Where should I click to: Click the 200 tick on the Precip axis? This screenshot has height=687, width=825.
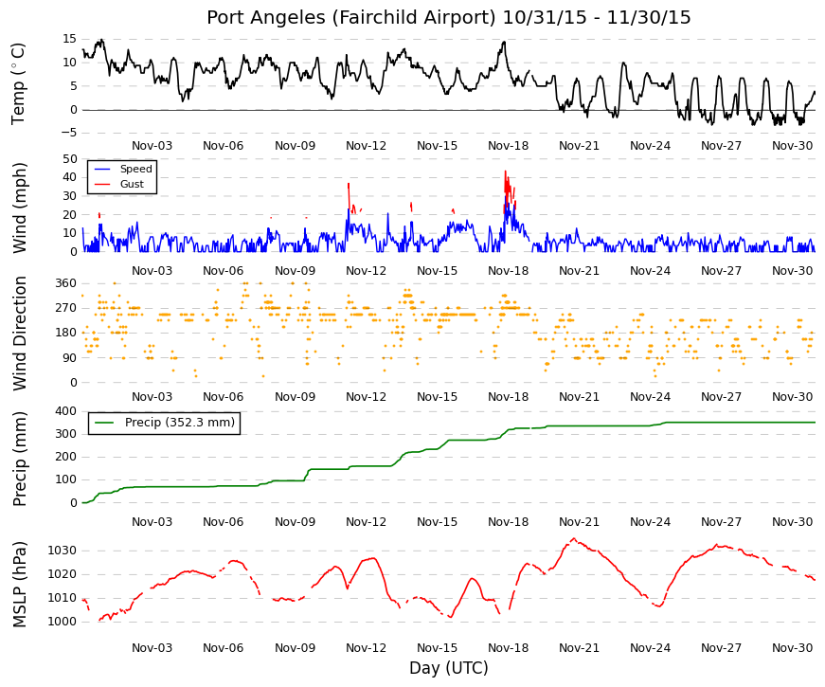[65, 457]
